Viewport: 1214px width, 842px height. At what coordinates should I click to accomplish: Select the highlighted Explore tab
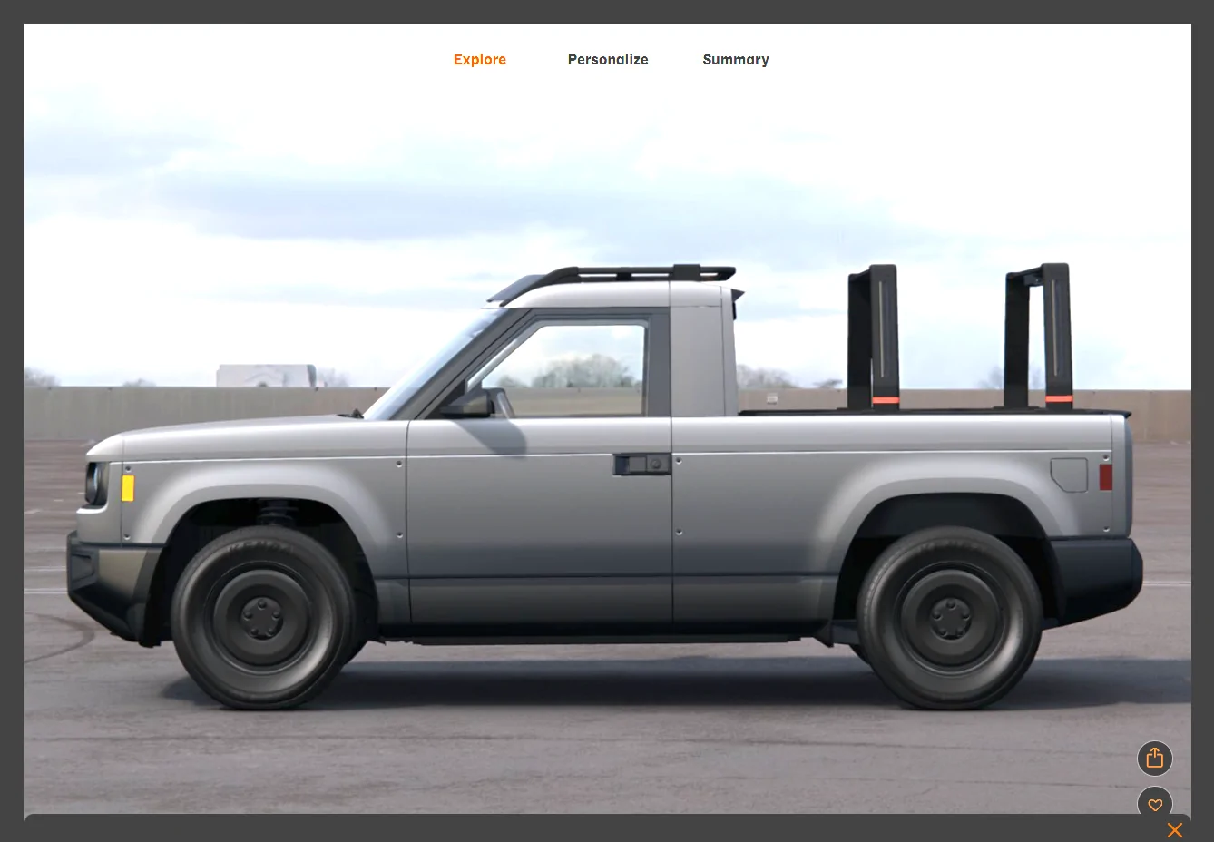(x=480, y=59)
